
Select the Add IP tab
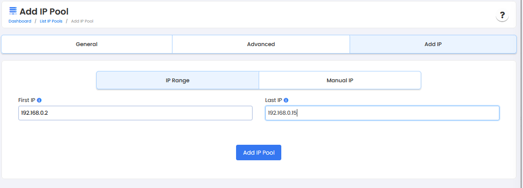[433, 44]
